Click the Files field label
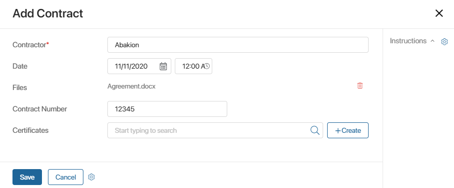 (x=19, y=88)
